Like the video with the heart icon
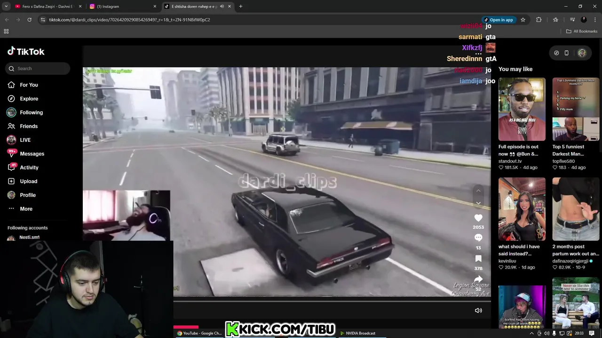 pos(478,218)
